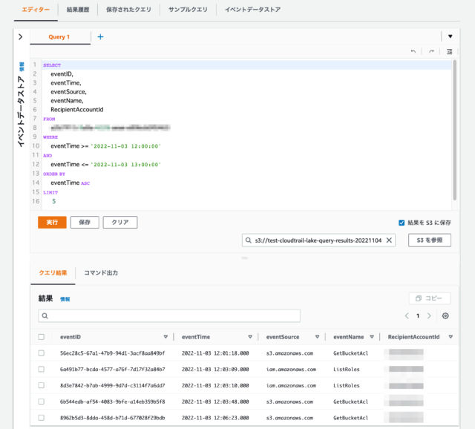Viewport: 475px width, 429px height.
Task: Click the 2022-11-03 12:01:18.000 eventTime cell
Action: pyautogui.click(x=215, y=353)
